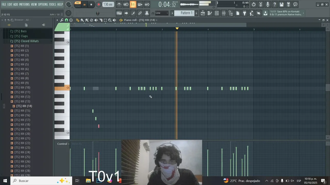Click the link-to-controller chain icon
Viewport: 330px width, 185px height.
140,13
